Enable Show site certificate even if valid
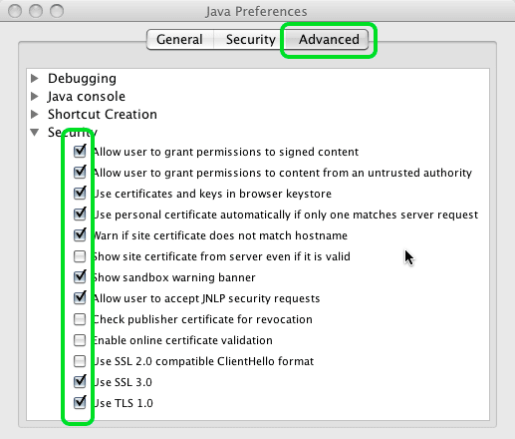This screenshot has height=439, width=515. tap(80, 256)
